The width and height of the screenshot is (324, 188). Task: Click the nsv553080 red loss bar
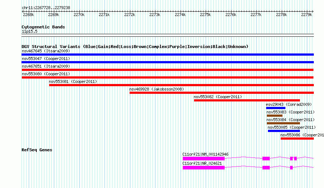click(167, 77)
